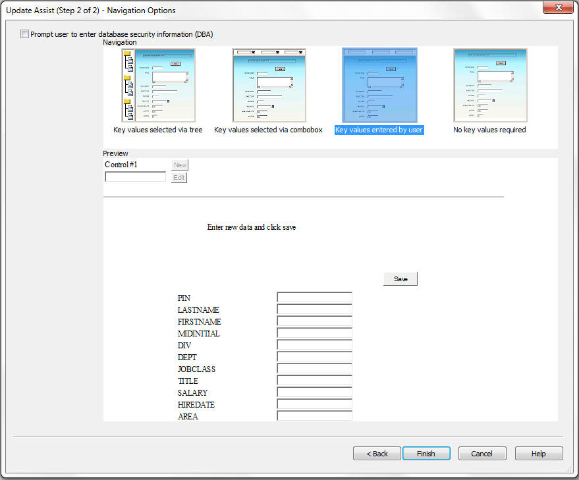The height and width of the screenshot is (480, 579).
Task: Click the Control #1 input field
Action: [136, 177]
